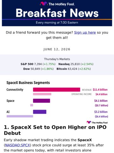The height and width of the screenshot is (153, 114).
Task: Click the AI revenue bar
Action: [40, 112]
